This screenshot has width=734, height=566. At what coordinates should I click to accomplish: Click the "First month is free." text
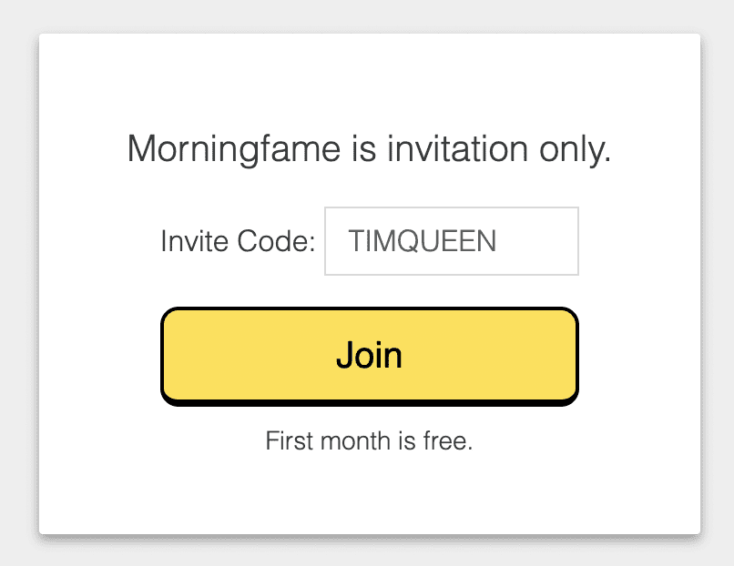click(369, 442)
